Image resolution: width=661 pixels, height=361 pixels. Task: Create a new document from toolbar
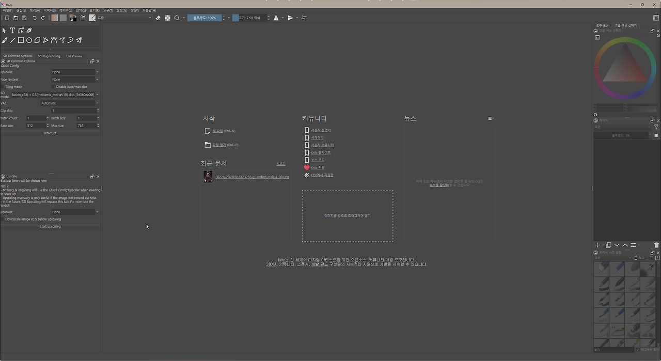point(7,18)
